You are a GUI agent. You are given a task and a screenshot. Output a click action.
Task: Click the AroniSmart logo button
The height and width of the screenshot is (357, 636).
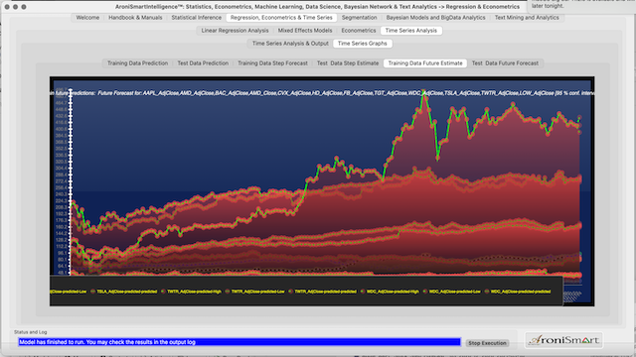(563, 340)
